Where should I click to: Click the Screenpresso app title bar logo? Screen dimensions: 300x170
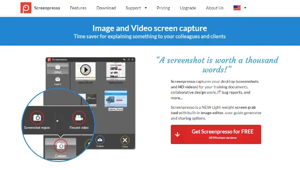[49, 59]
